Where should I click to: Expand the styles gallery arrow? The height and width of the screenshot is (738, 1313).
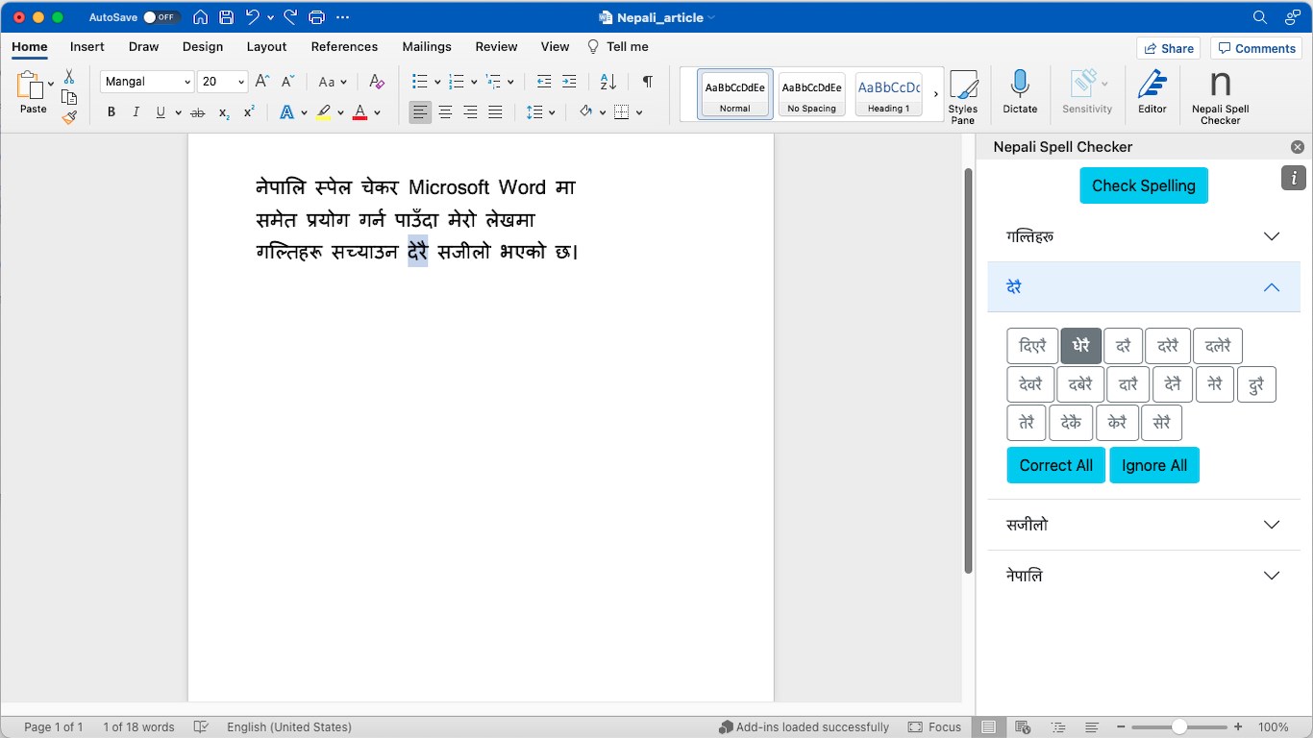point(935,94)
